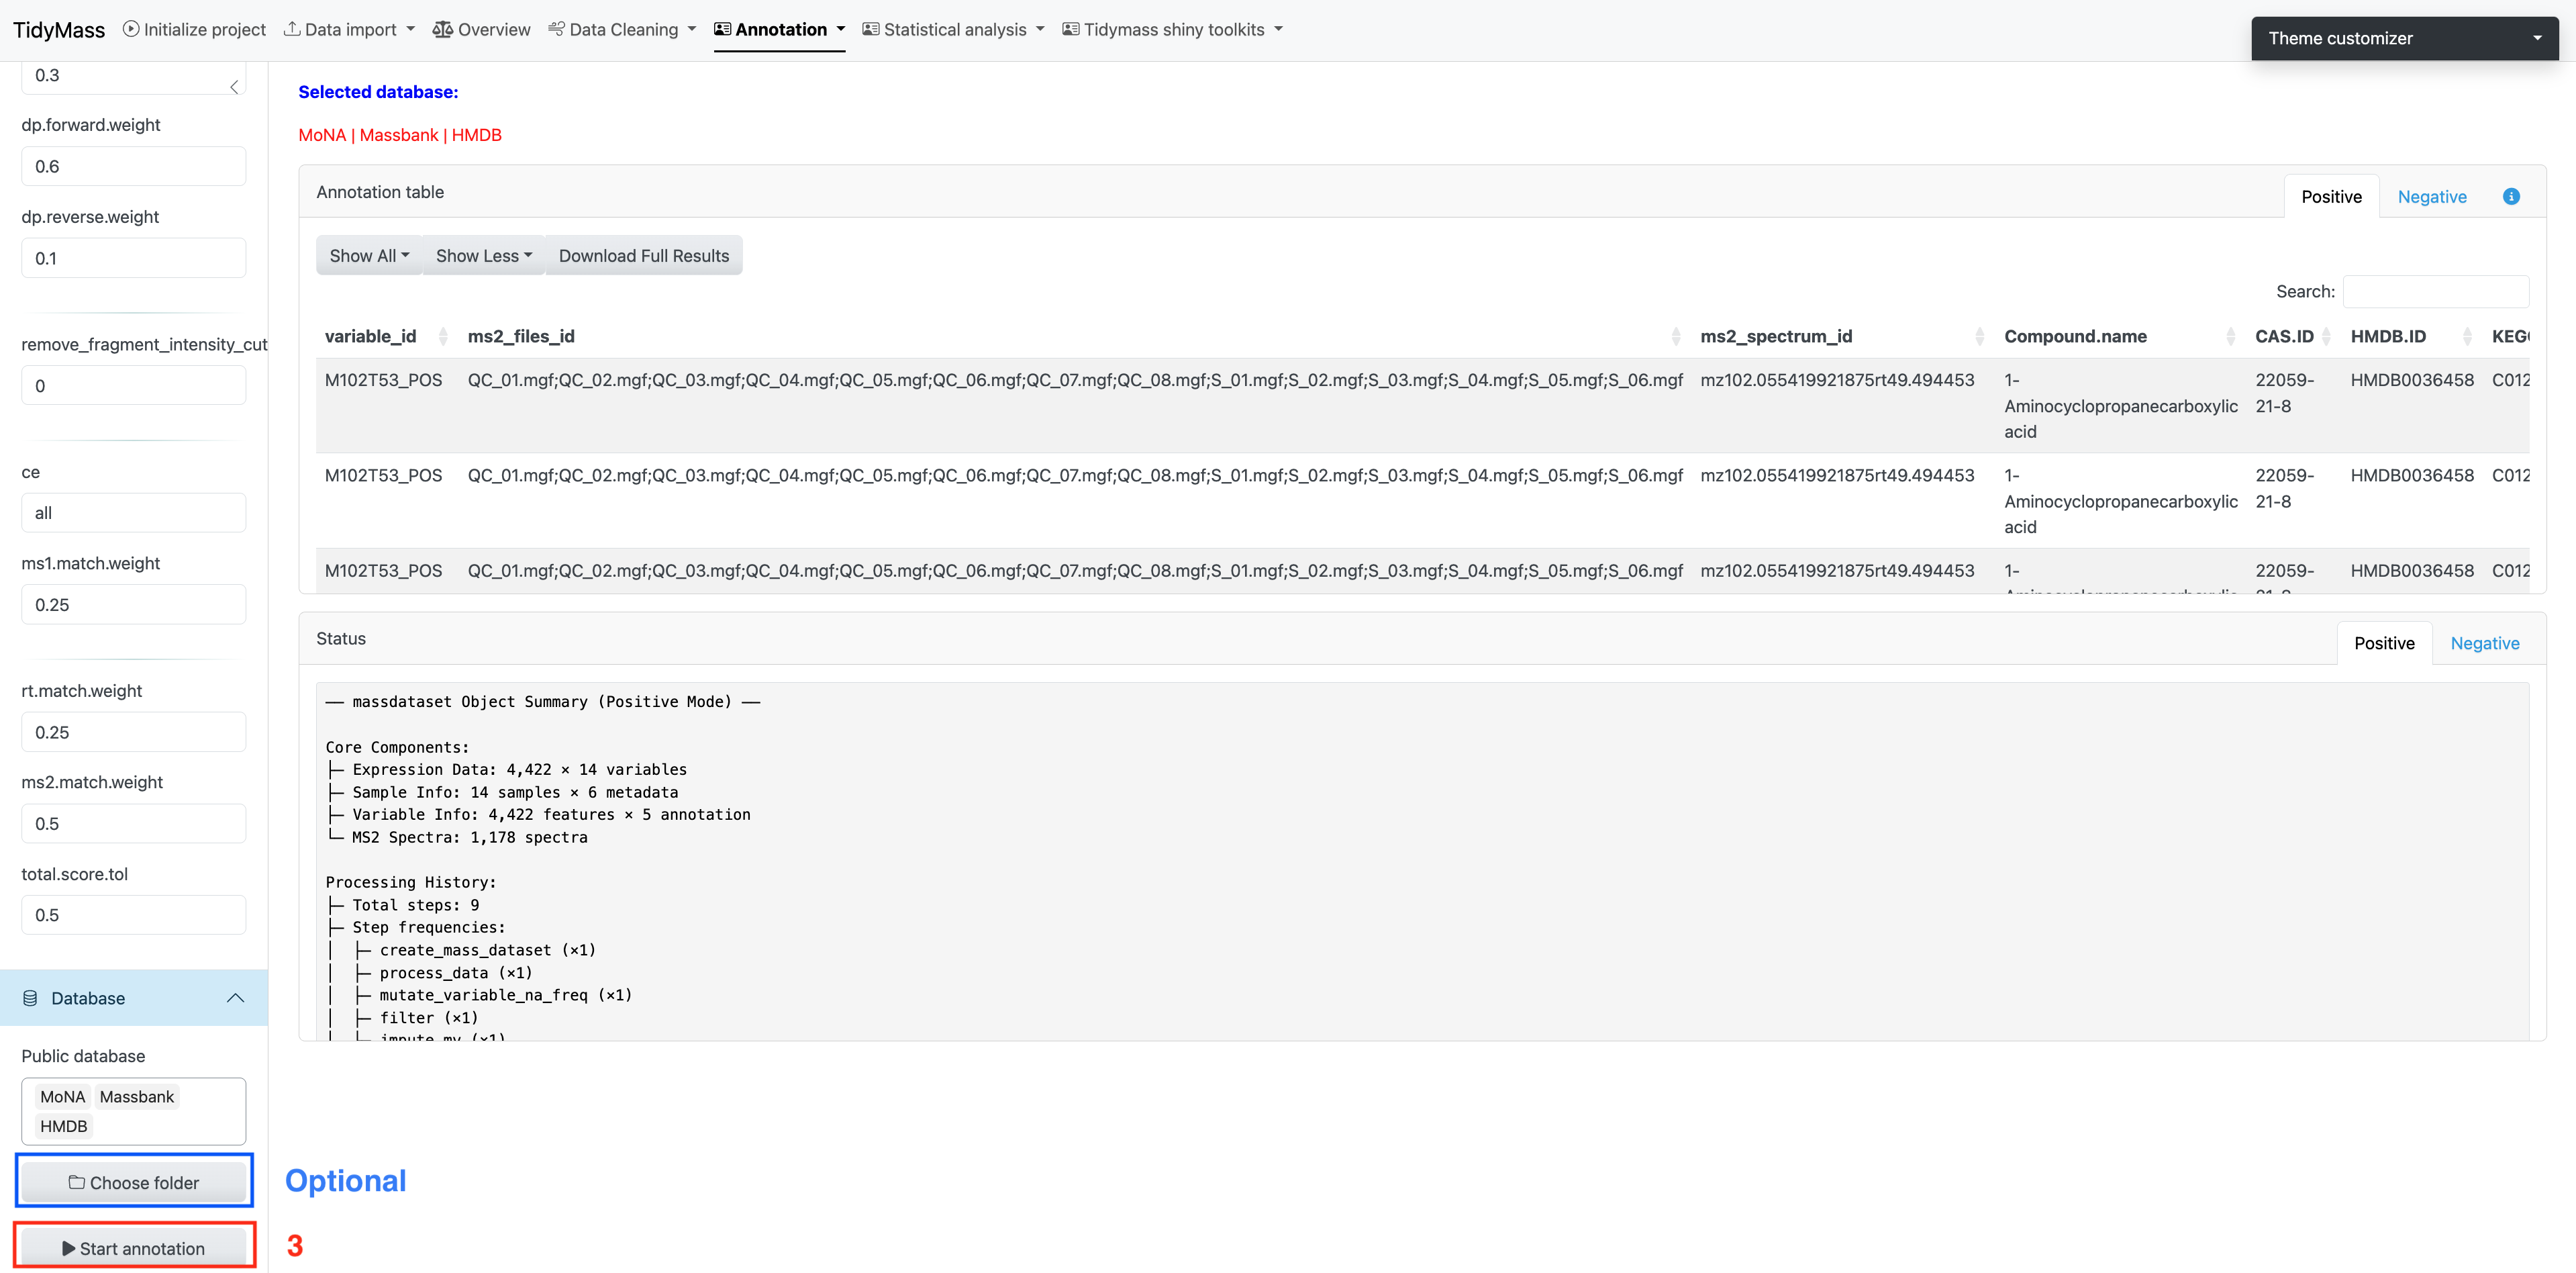Viewport: 2576px width, 1273px height.
Task: Open the Data import menu
Action: click(x=349, y=30)
